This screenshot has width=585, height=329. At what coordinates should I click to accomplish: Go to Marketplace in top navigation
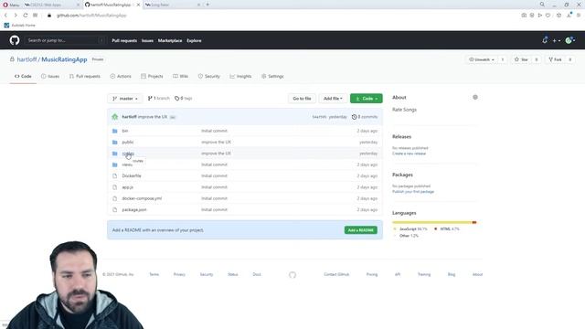point(170,40)
